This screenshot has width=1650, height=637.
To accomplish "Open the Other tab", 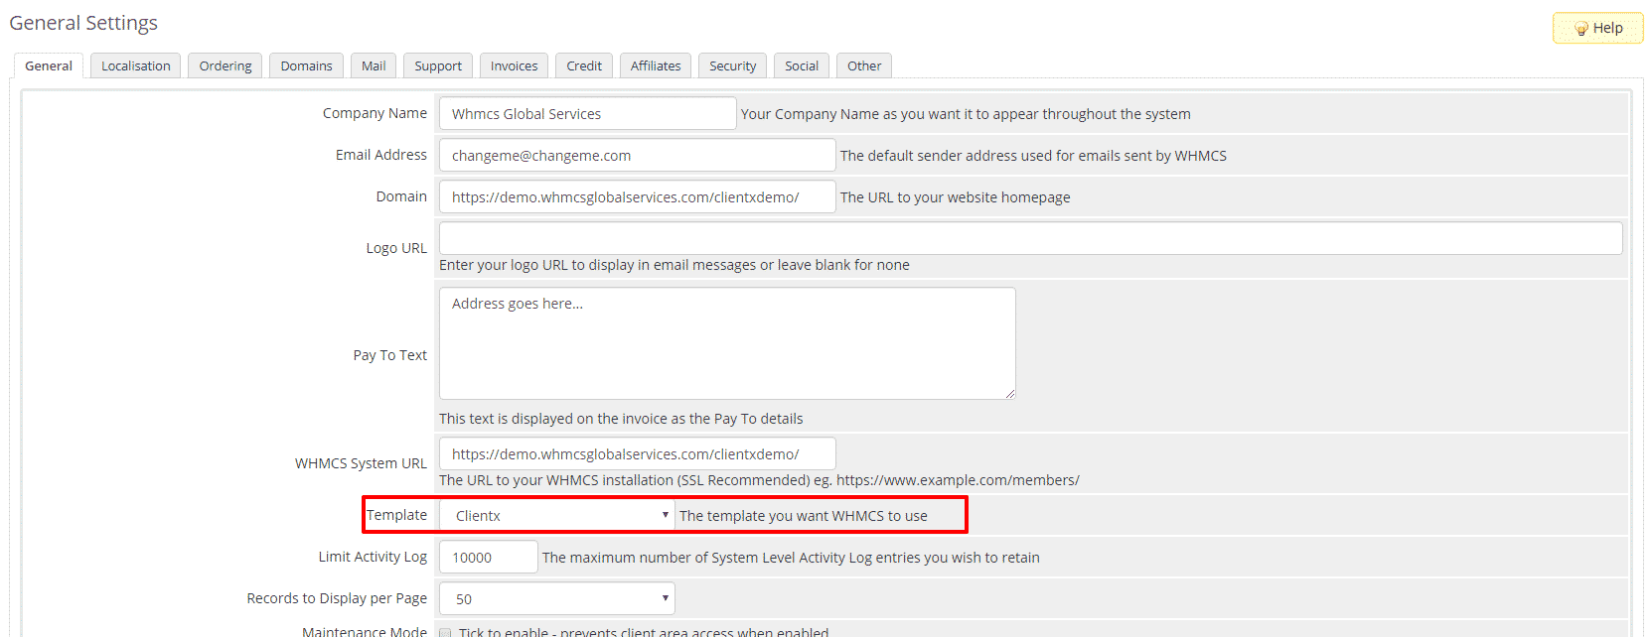I will click(864, 66).
